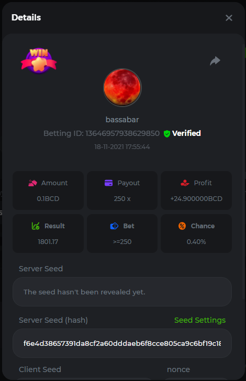
Task: Click the green Verified shield icon
Action: coord(167,134)
